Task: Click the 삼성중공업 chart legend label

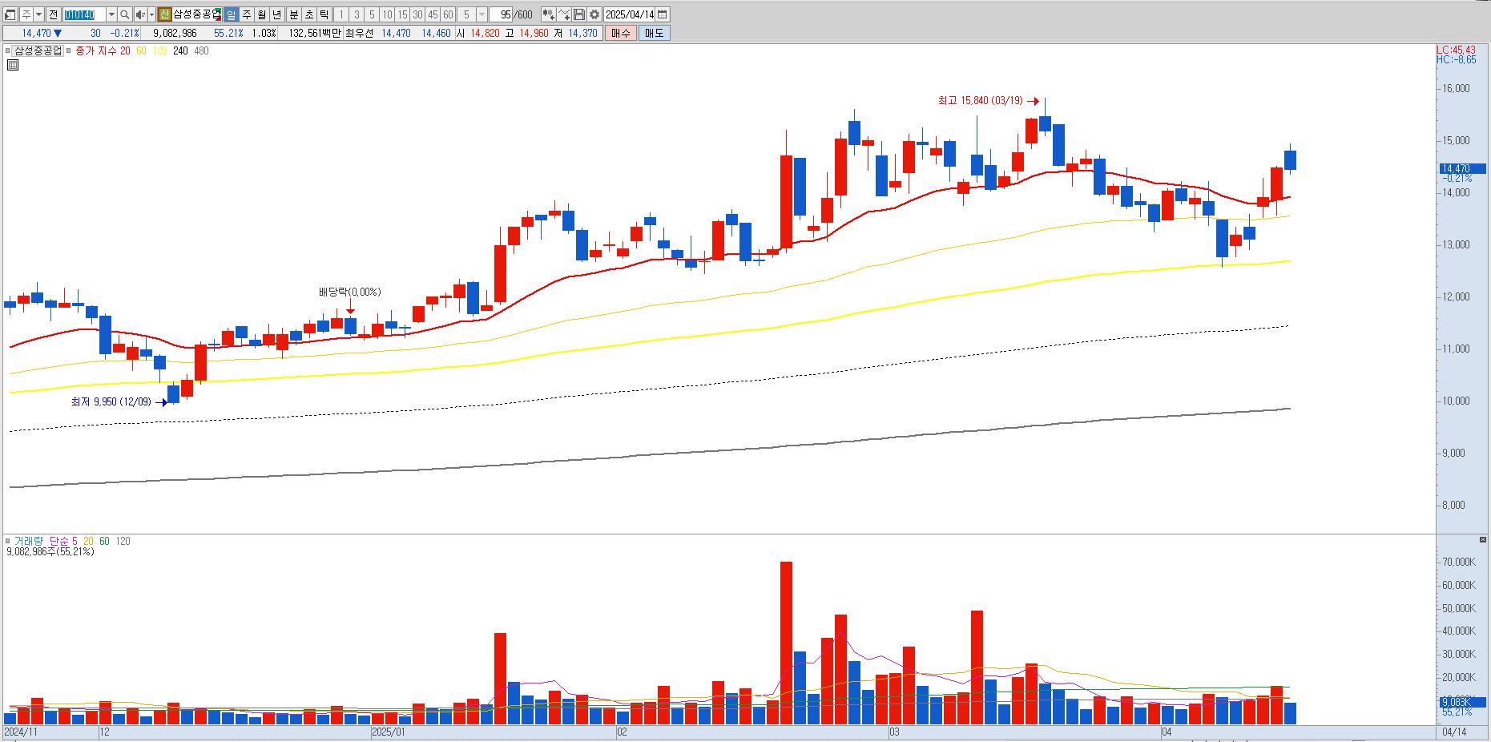Action: coord(38,50)
